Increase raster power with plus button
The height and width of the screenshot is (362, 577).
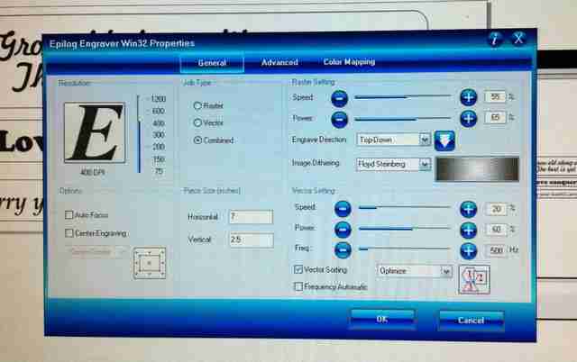pyautogui.click(x=469, y=118)
